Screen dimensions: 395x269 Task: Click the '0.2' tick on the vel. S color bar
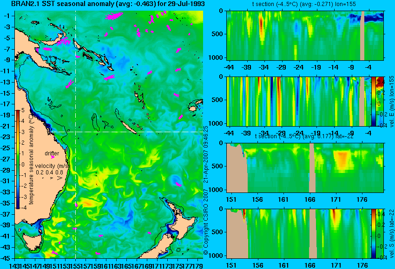[381, 225]
